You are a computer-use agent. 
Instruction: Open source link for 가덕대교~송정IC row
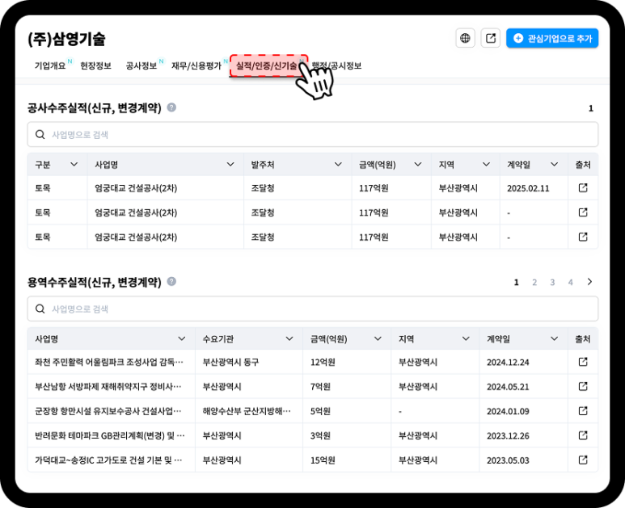point(583,460)
